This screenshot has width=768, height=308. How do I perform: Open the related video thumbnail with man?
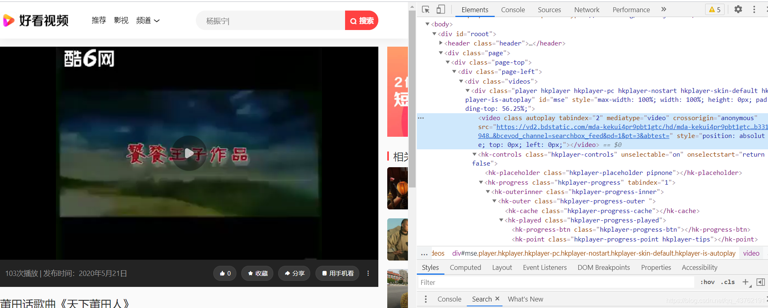click(397, 239)
